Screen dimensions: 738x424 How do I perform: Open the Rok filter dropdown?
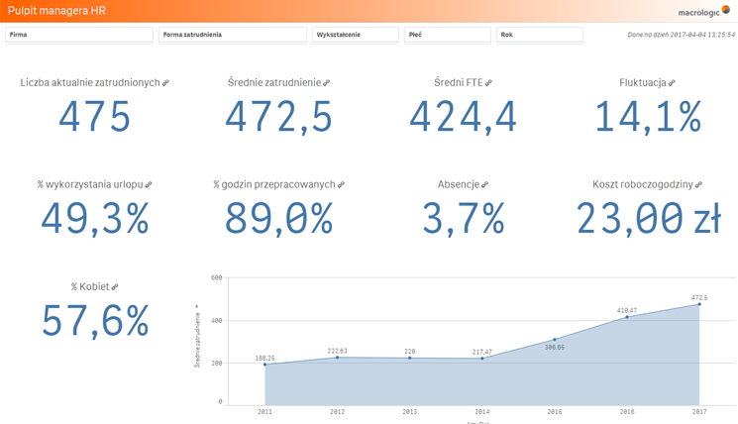539,35
